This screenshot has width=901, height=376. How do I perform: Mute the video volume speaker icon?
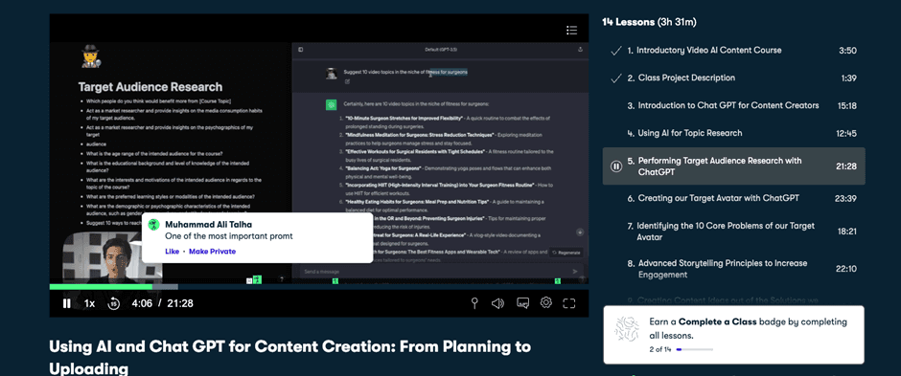click(497, 303)
